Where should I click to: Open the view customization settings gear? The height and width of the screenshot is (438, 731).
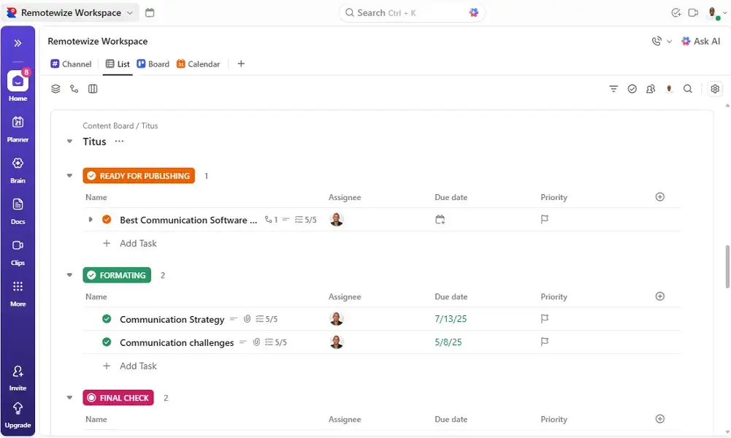[715, 88]
